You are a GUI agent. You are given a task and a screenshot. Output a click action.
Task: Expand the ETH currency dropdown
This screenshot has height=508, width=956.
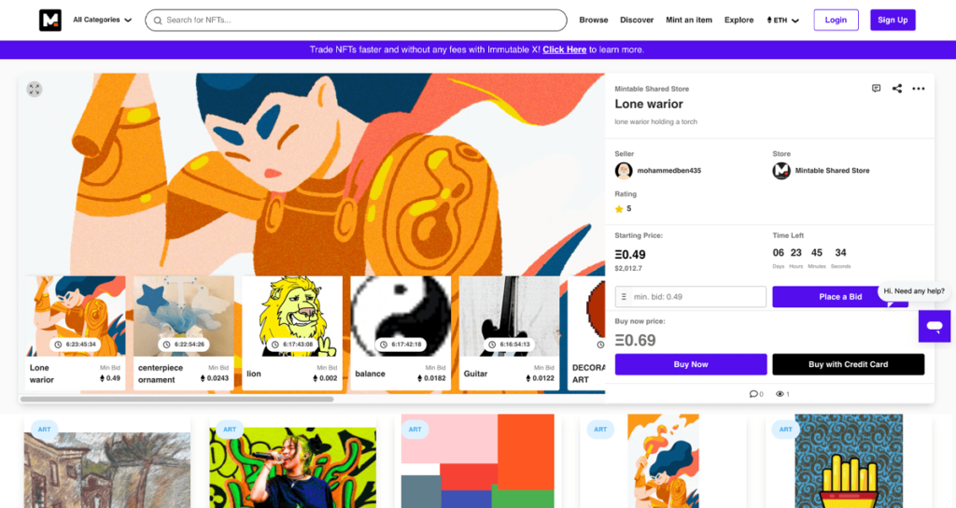(783, 21)
